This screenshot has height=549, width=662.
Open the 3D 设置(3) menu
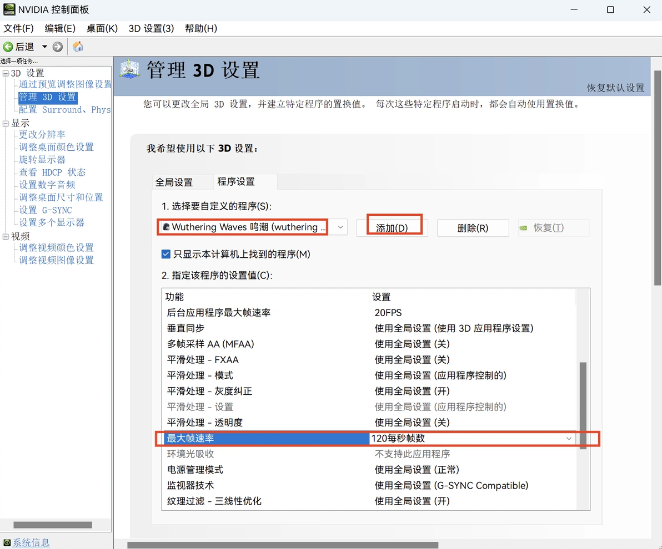[151, 28]
